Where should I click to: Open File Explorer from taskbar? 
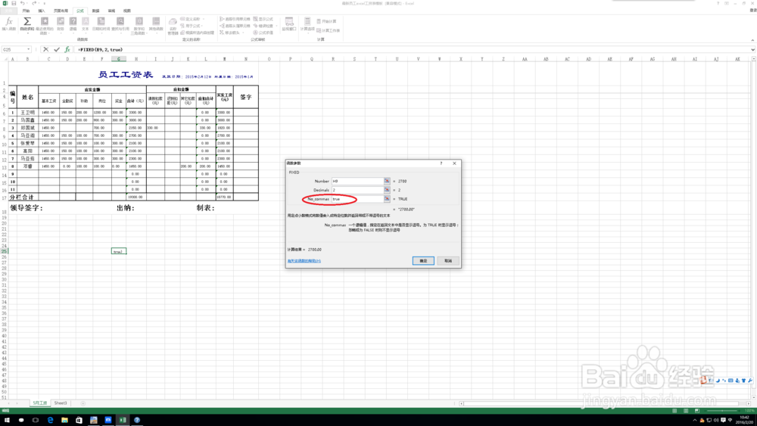64,420
